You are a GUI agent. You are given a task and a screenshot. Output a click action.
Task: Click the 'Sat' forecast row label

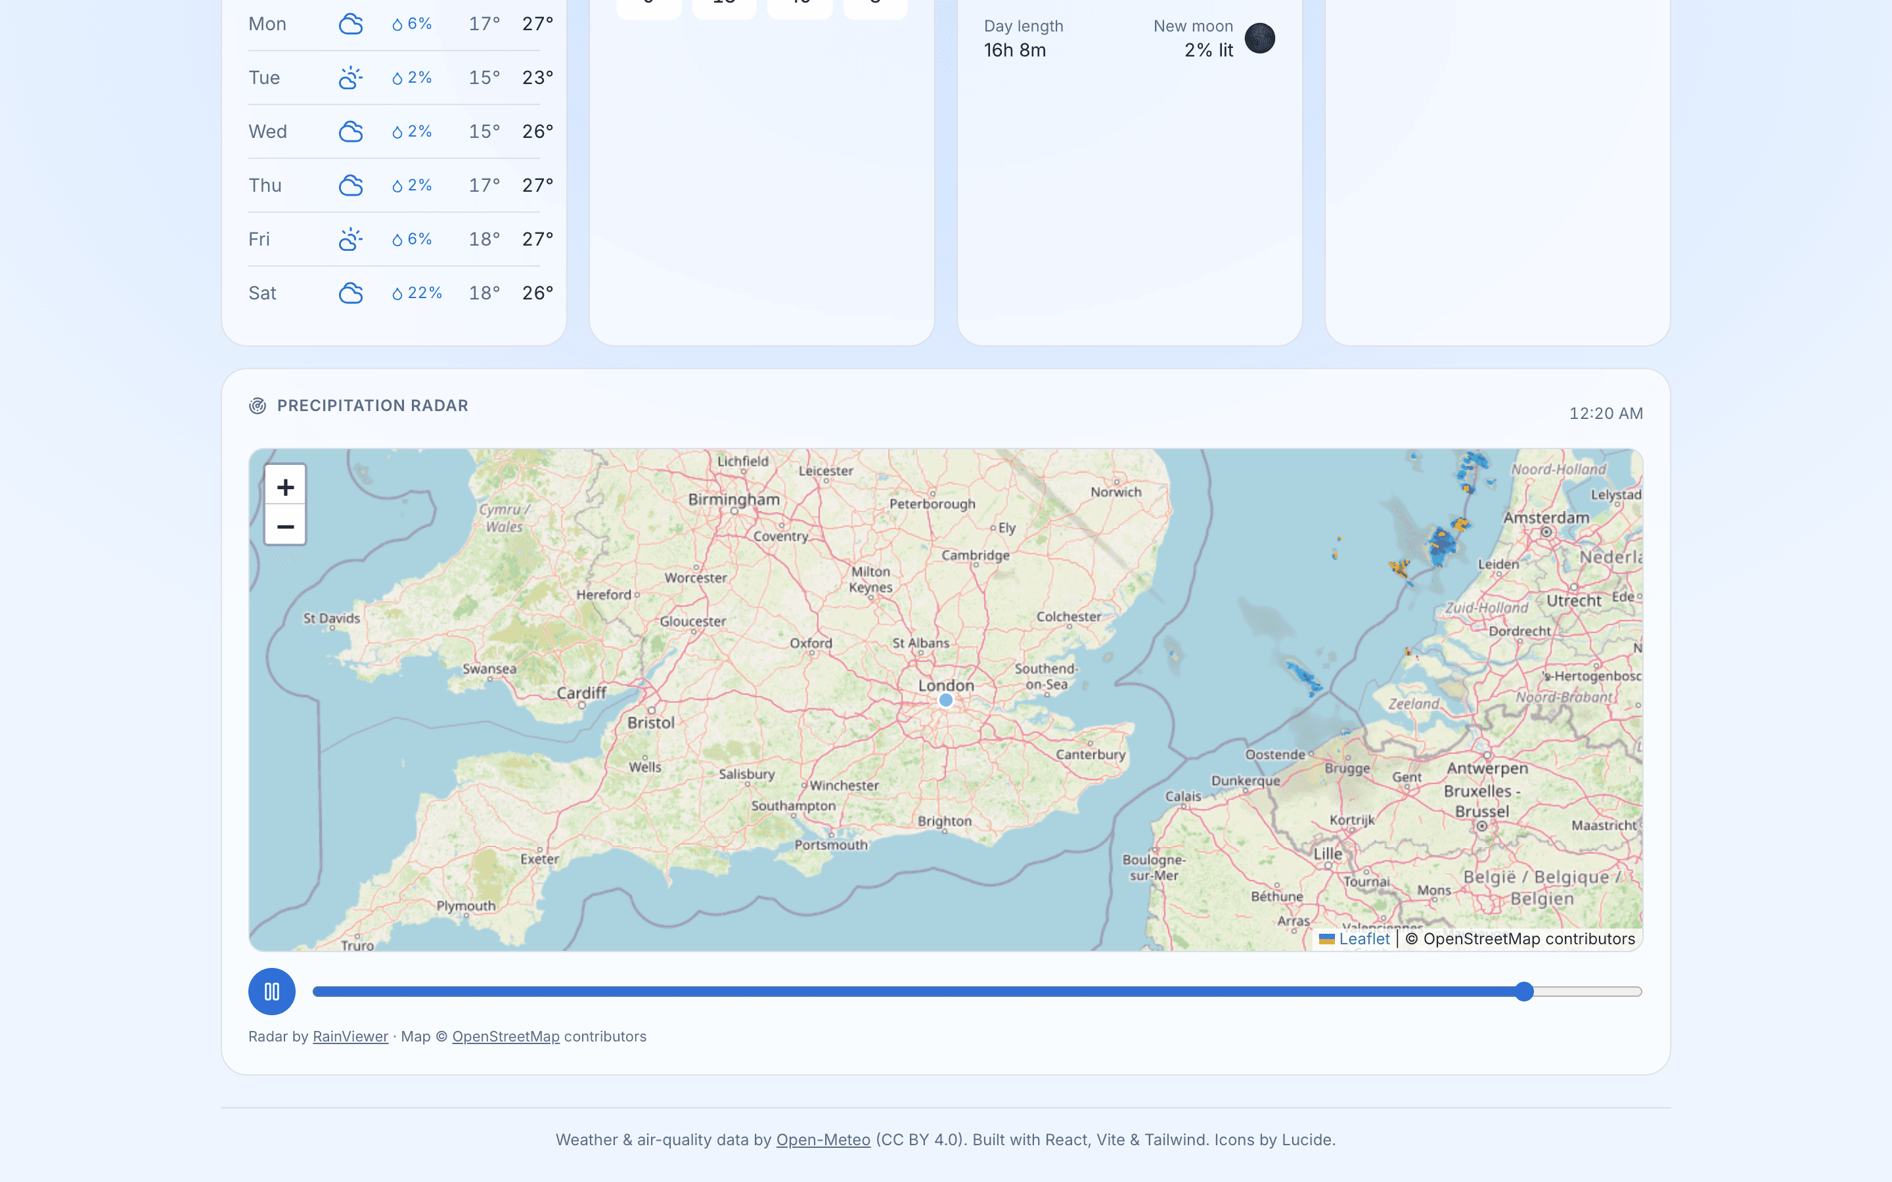(263, 293)
